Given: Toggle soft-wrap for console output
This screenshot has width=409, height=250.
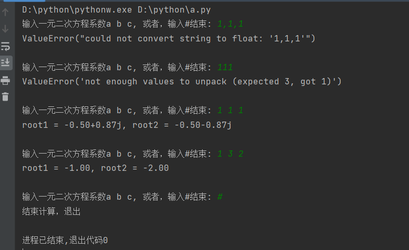Looking at the screenshot, I should pos(6,46).
